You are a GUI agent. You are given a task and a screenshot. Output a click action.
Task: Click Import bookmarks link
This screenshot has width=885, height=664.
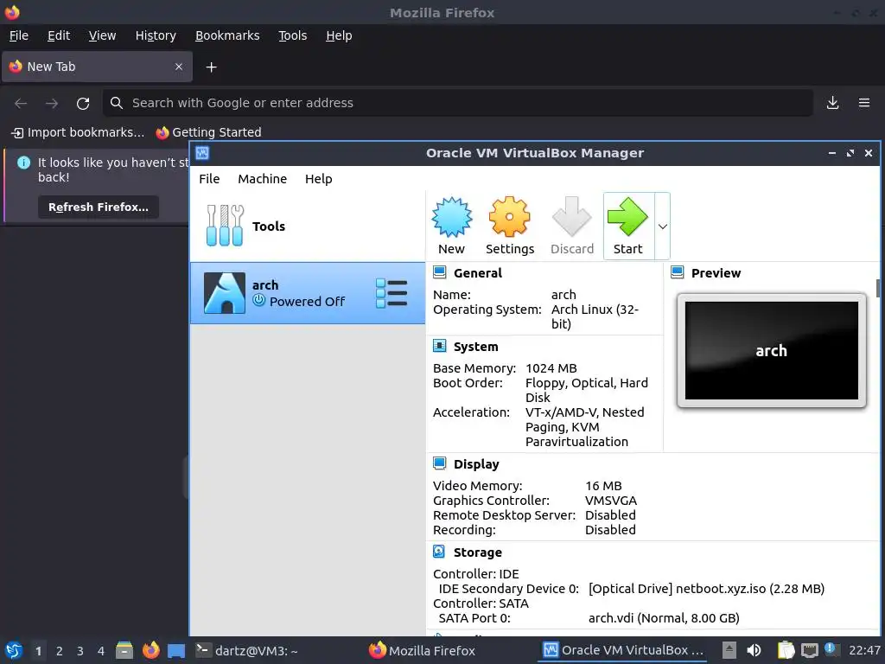(x=79, y=132)
